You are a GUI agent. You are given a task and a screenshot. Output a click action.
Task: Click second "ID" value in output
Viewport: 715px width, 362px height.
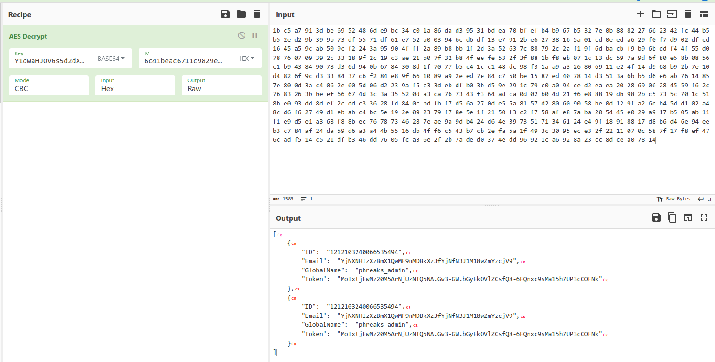point(365,307)
